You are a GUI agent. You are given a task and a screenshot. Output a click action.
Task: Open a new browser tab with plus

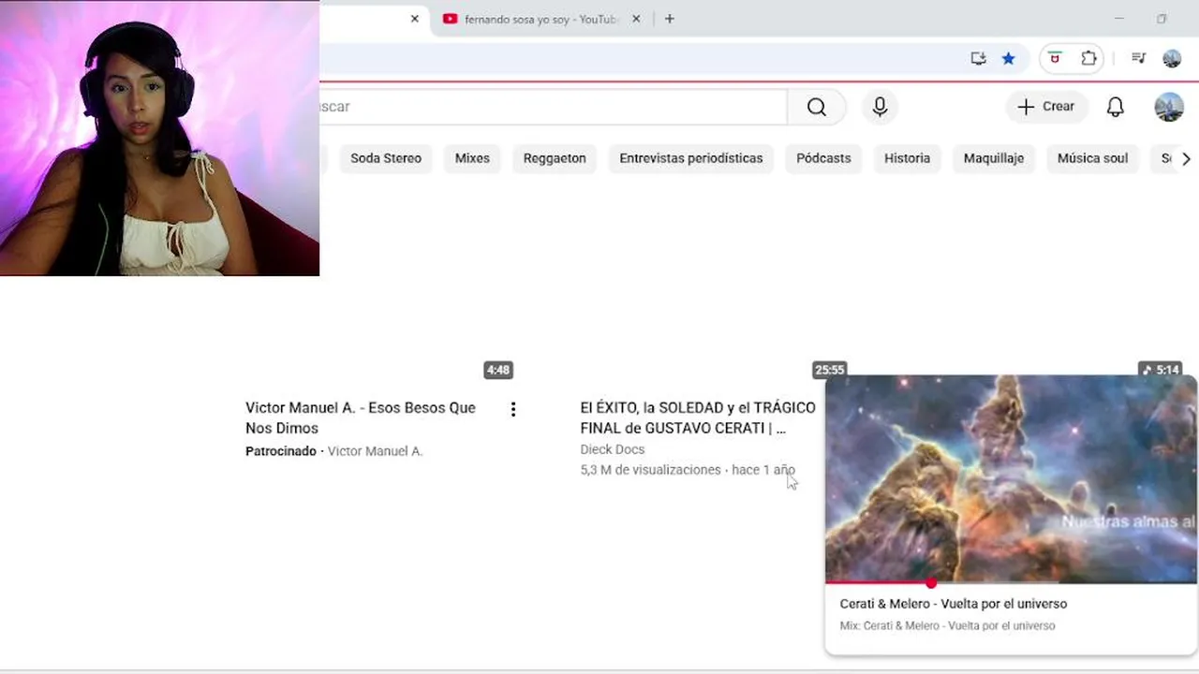pos(669,19)
